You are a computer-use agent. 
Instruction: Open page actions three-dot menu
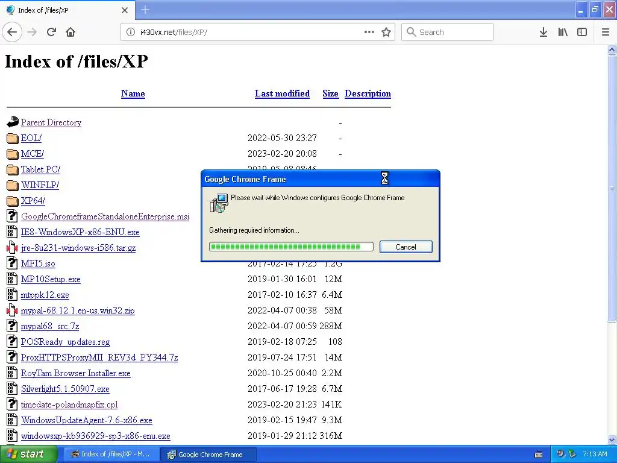[369, 32]
